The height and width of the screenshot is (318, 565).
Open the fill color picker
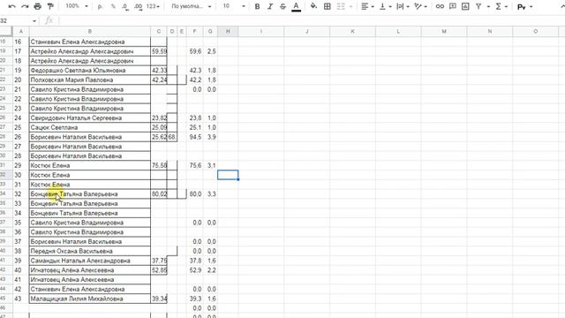(313, 6)
